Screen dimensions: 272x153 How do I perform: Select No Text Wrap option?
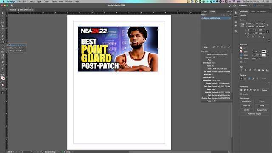tap(241, 79)
